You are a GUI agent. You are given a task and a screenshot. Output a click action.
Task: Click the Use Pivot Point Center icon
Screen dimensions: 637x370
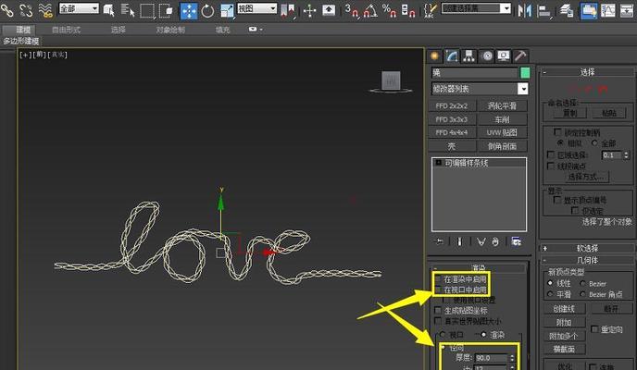[288, 10]
